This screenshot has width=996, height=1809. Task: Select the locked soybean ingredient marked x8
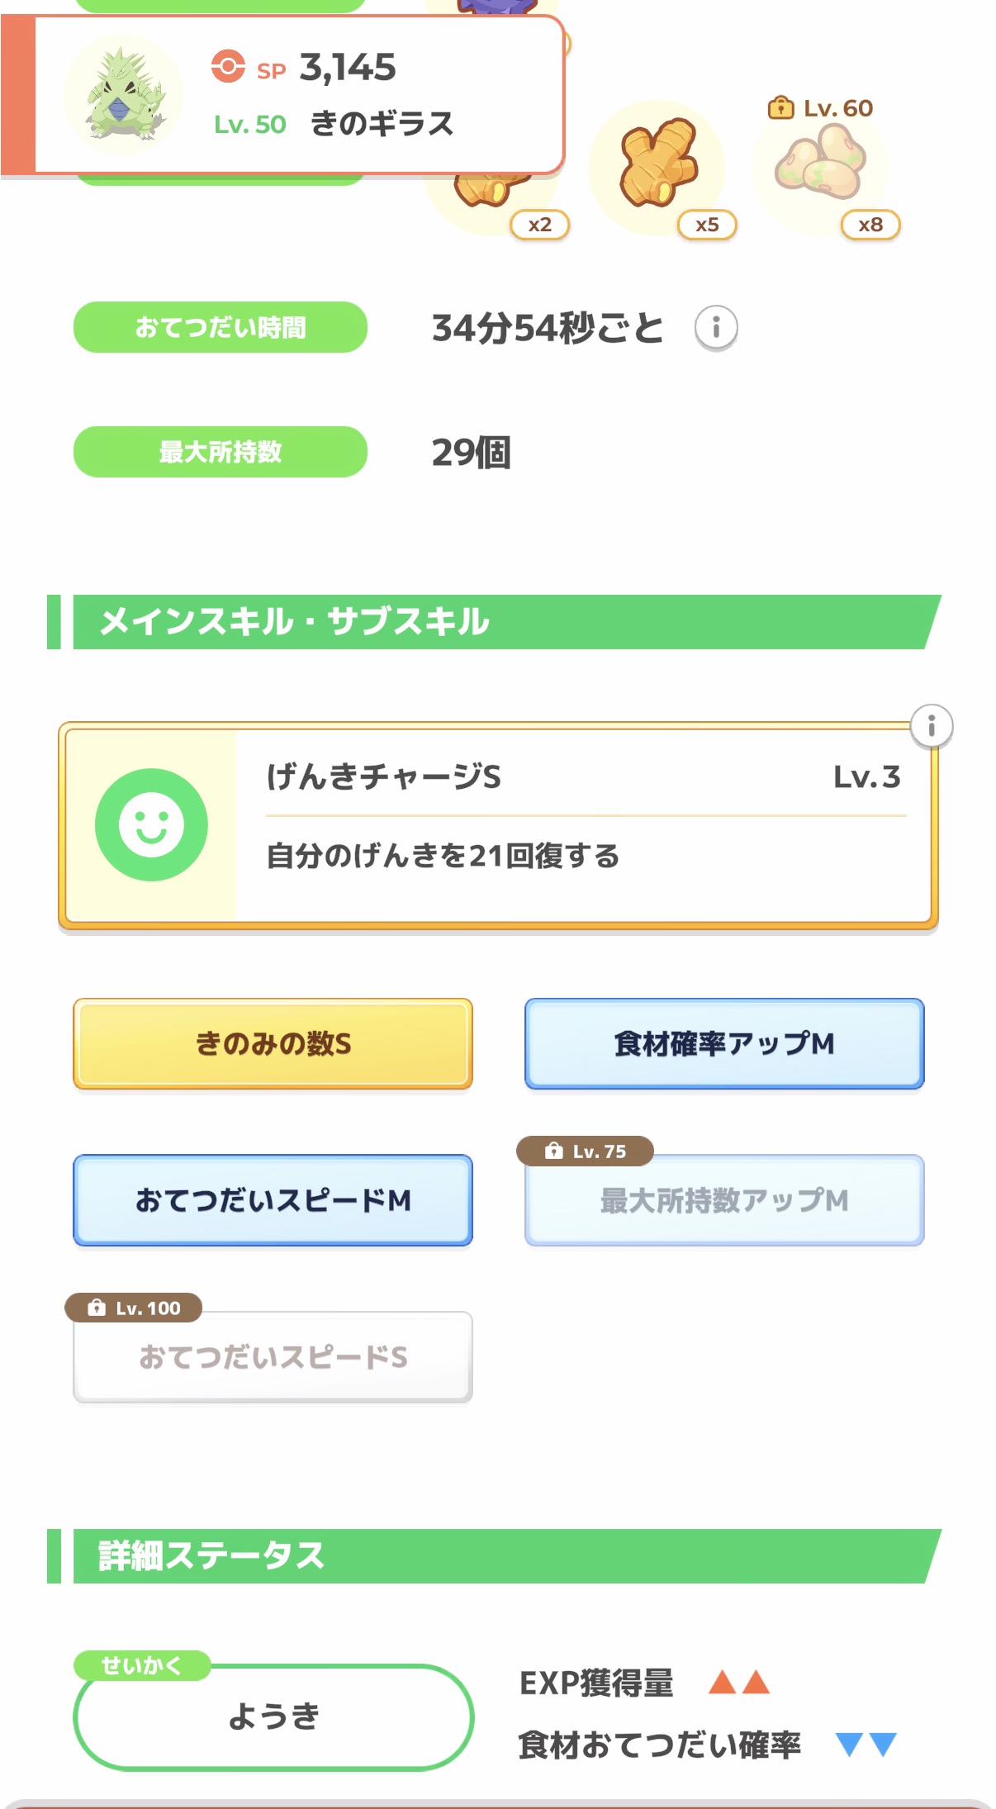tap(821, 164)
